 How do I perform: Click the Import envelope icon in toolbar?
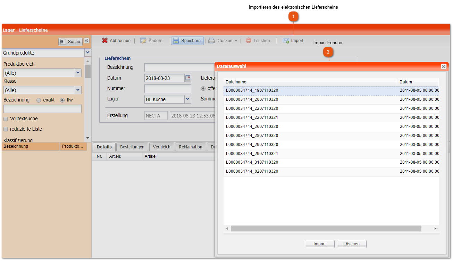click(x=286, y=41)
